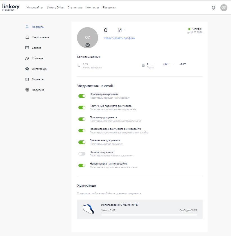Open Статистика in the top navigation

(x=75, y=8)
